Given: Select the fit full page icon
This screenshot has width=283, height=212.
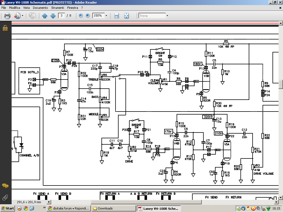Looking at the screenshot, I should (x=127, y=16).
